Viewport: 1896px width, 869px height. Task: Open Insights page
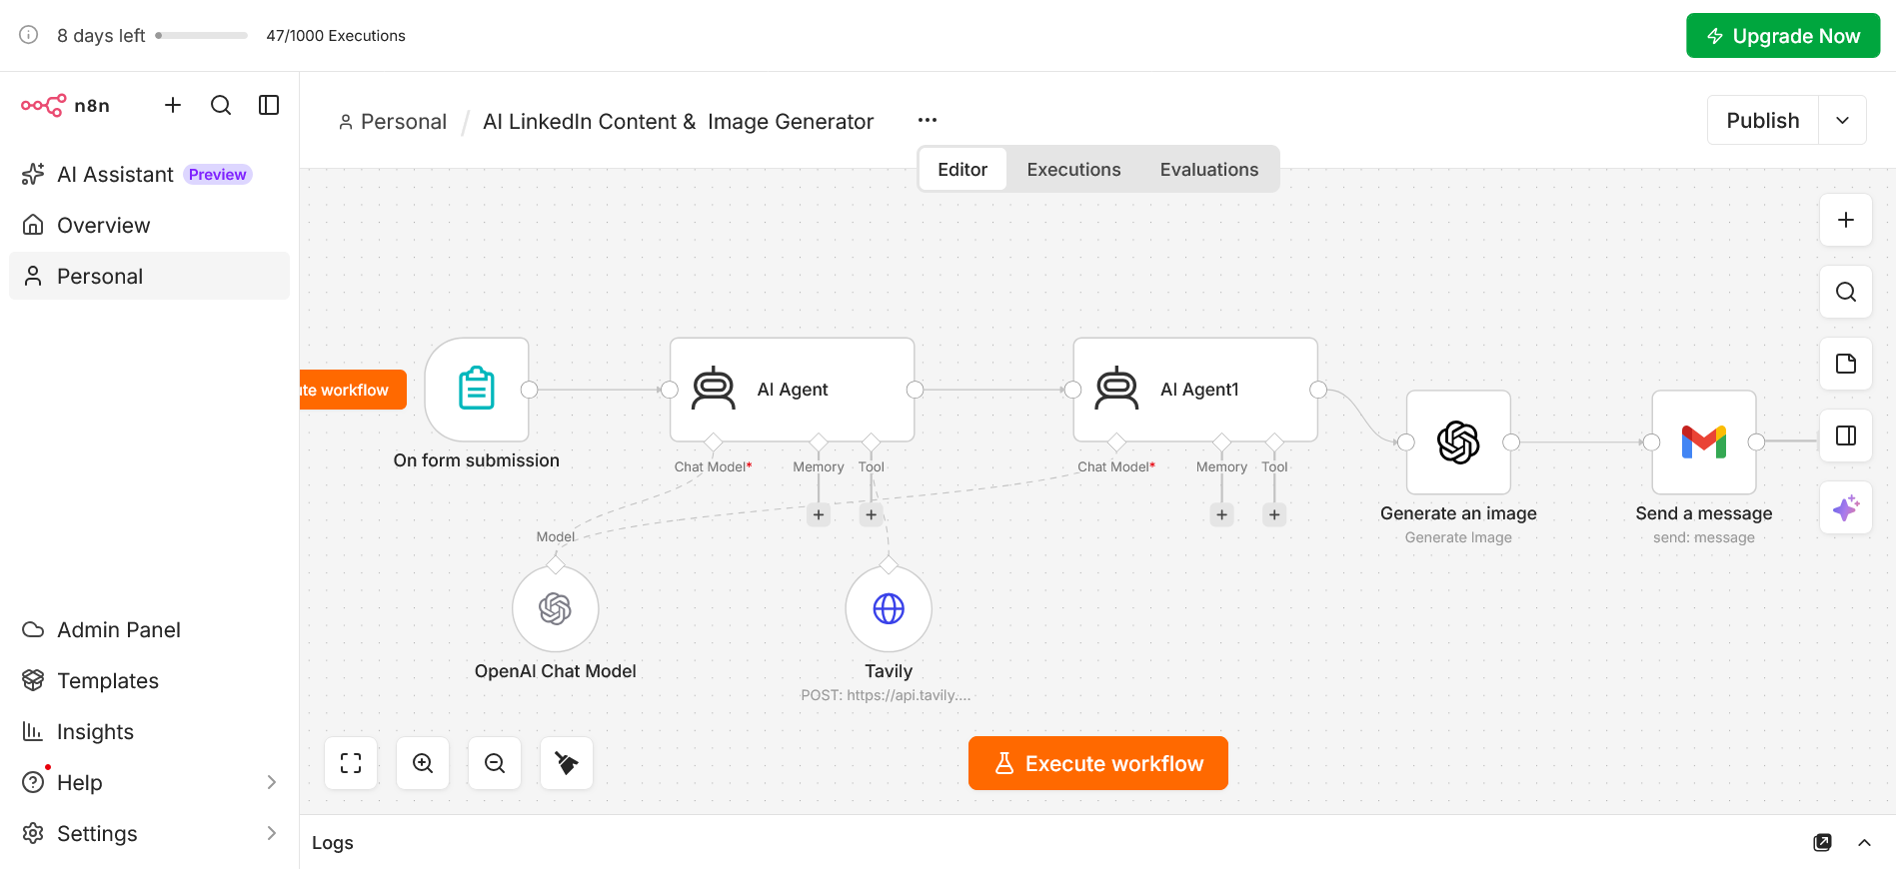coord(149,732)
